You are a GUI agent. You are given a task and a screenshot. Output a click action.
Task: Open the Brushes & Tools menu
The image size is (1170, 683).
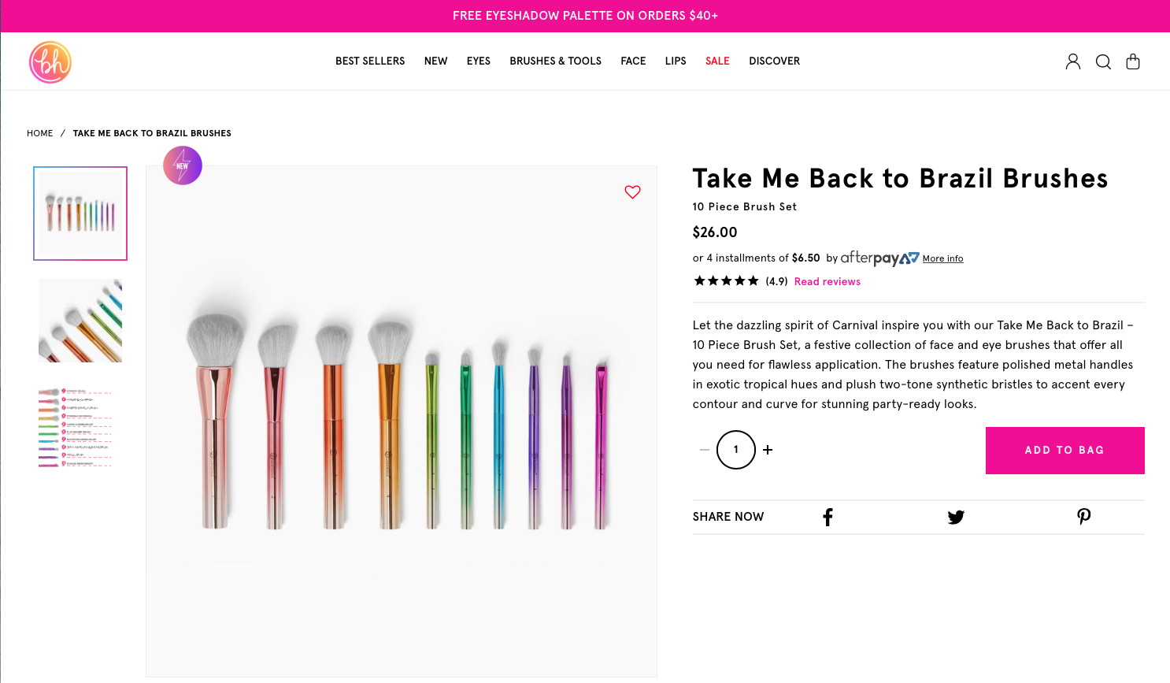tap(555, 61)
